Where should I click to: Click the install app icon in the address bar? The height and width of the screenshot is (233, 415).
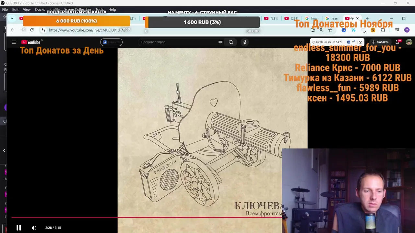pos(313,30)
